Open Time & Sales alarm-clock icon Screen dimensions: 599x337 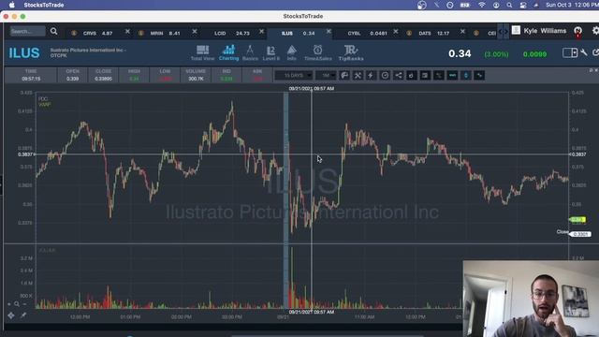(318, 53)
